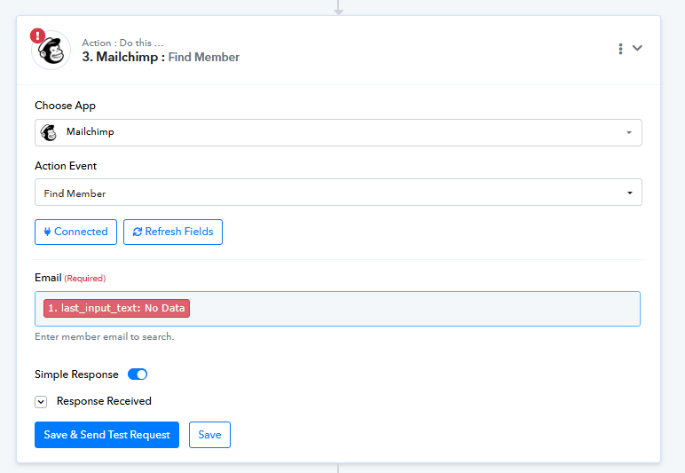Click the last_input_text No Data tag

[x=116, y=308]
